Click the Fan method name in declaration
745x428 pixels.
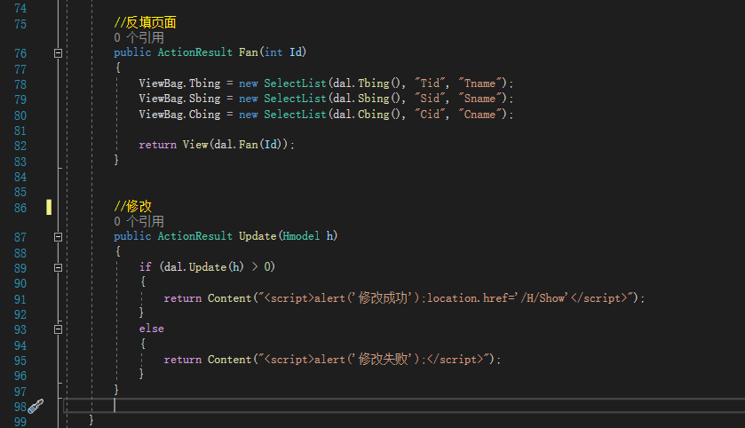click(250, 53)
